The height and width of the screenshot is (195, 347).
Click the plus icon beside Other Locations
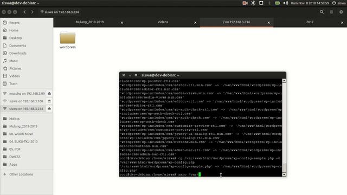coord(5,174)
